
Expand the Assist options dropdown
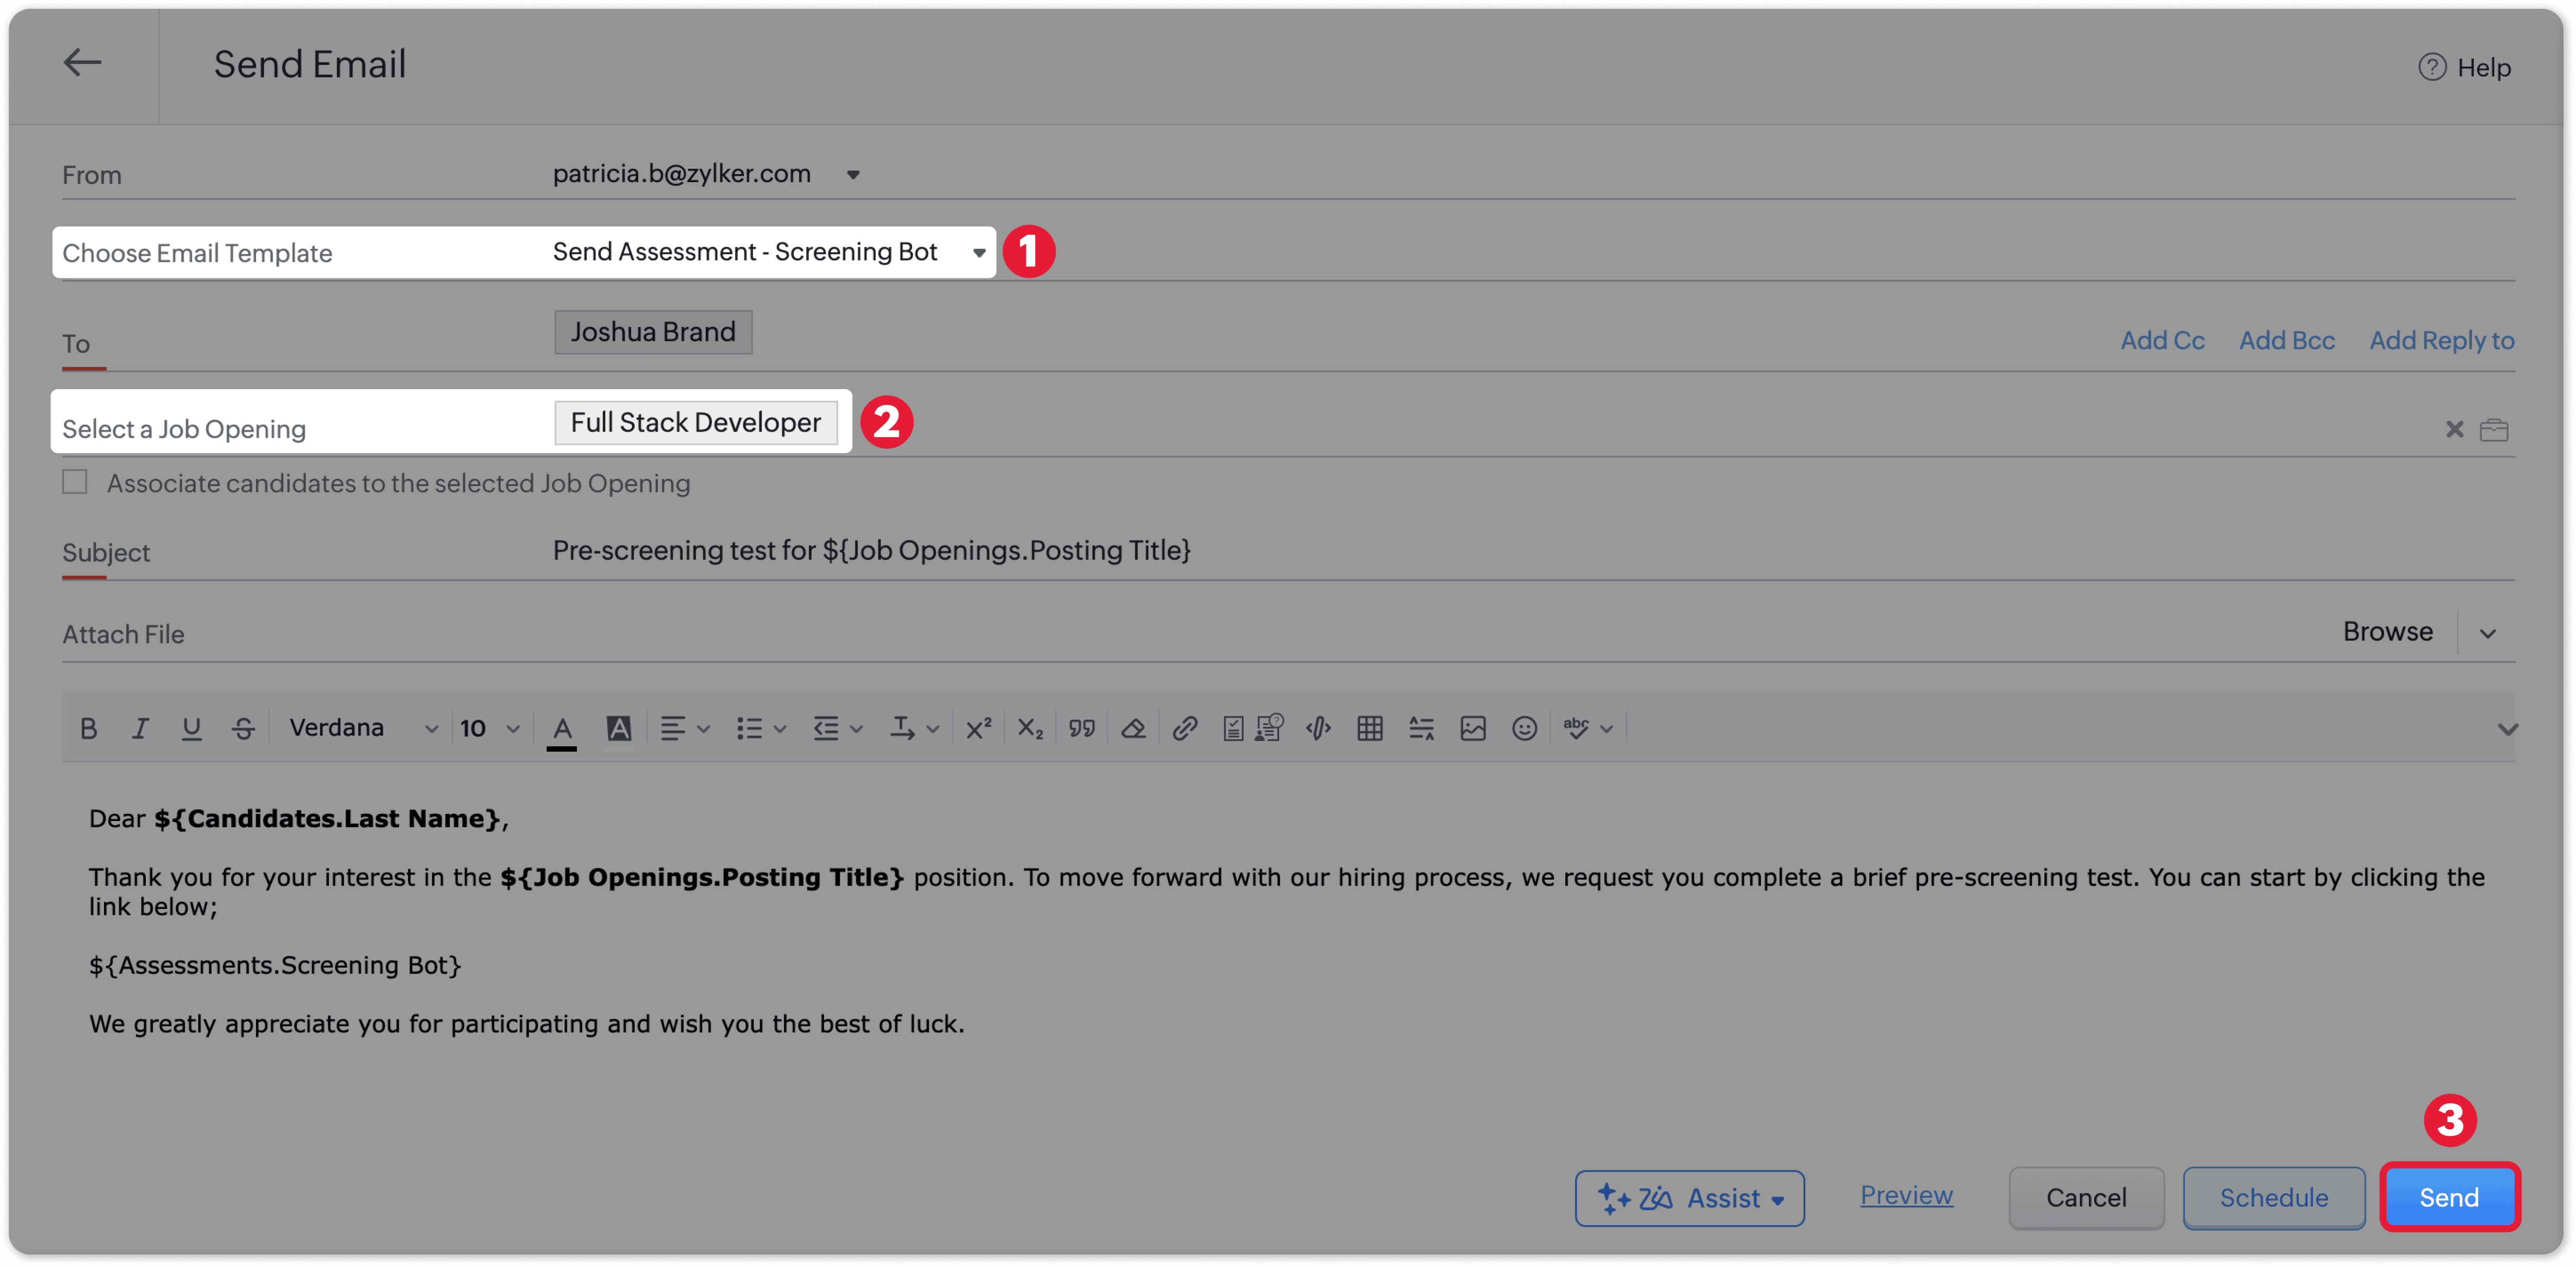(x=1777, y=1200)
